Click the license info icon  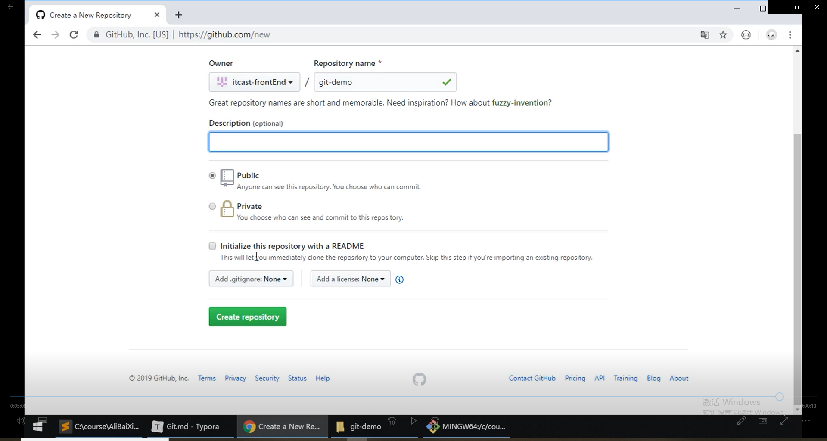point(400,280)
